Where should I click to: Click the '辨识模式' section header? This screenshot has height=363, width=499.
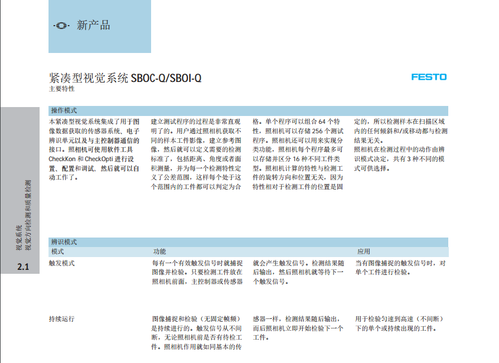[x=64, y=242]
